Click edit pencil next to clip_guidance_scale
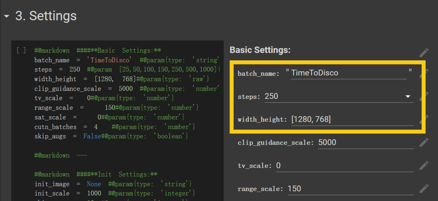Screen dimensions: 438x201 [x=424, y=143]
